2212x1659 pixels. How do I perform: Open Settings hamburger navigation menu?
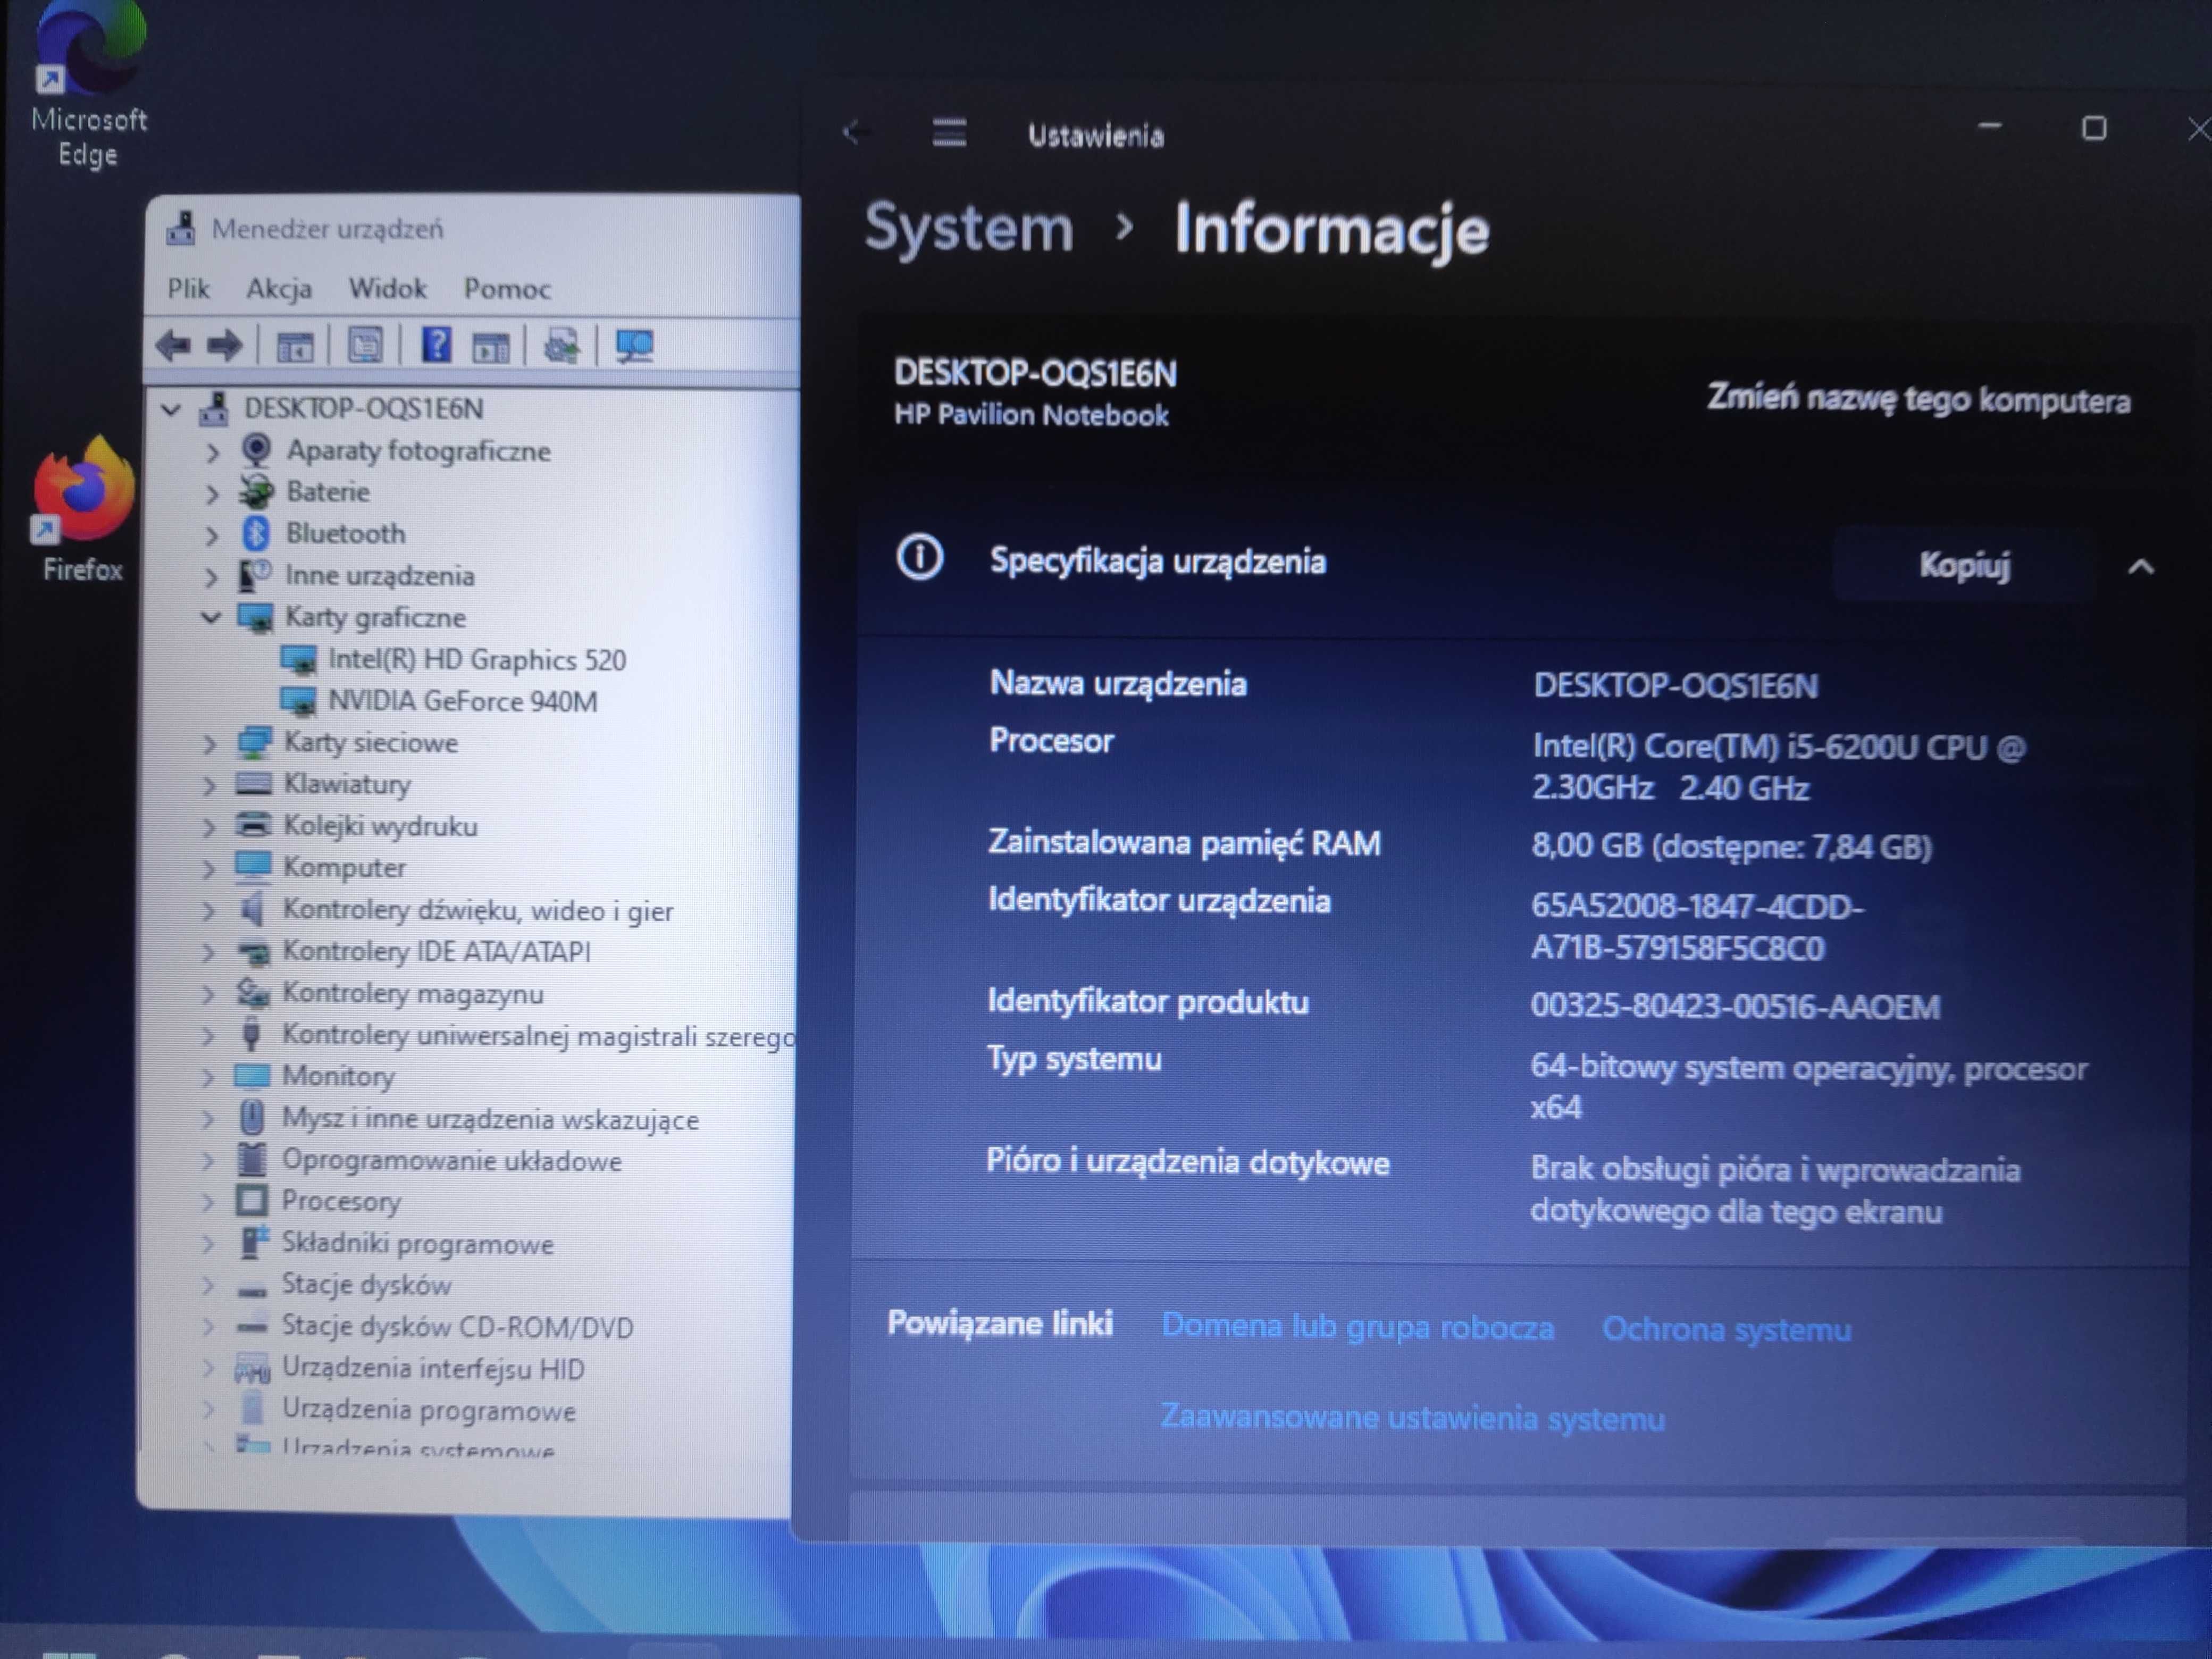point(949,132)
